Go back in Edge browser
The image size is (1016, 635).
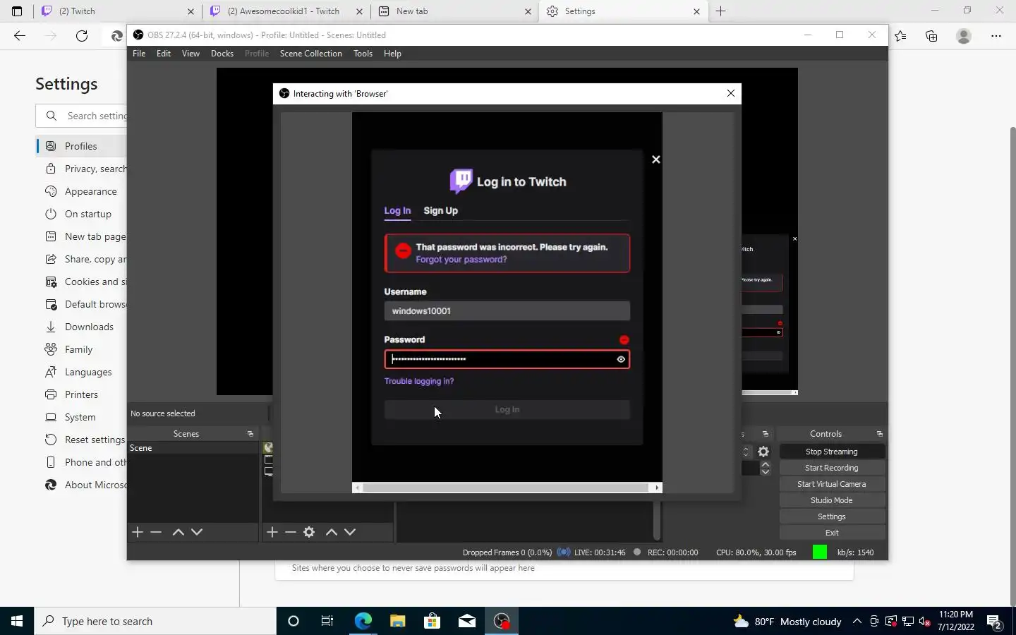(20, 36)
